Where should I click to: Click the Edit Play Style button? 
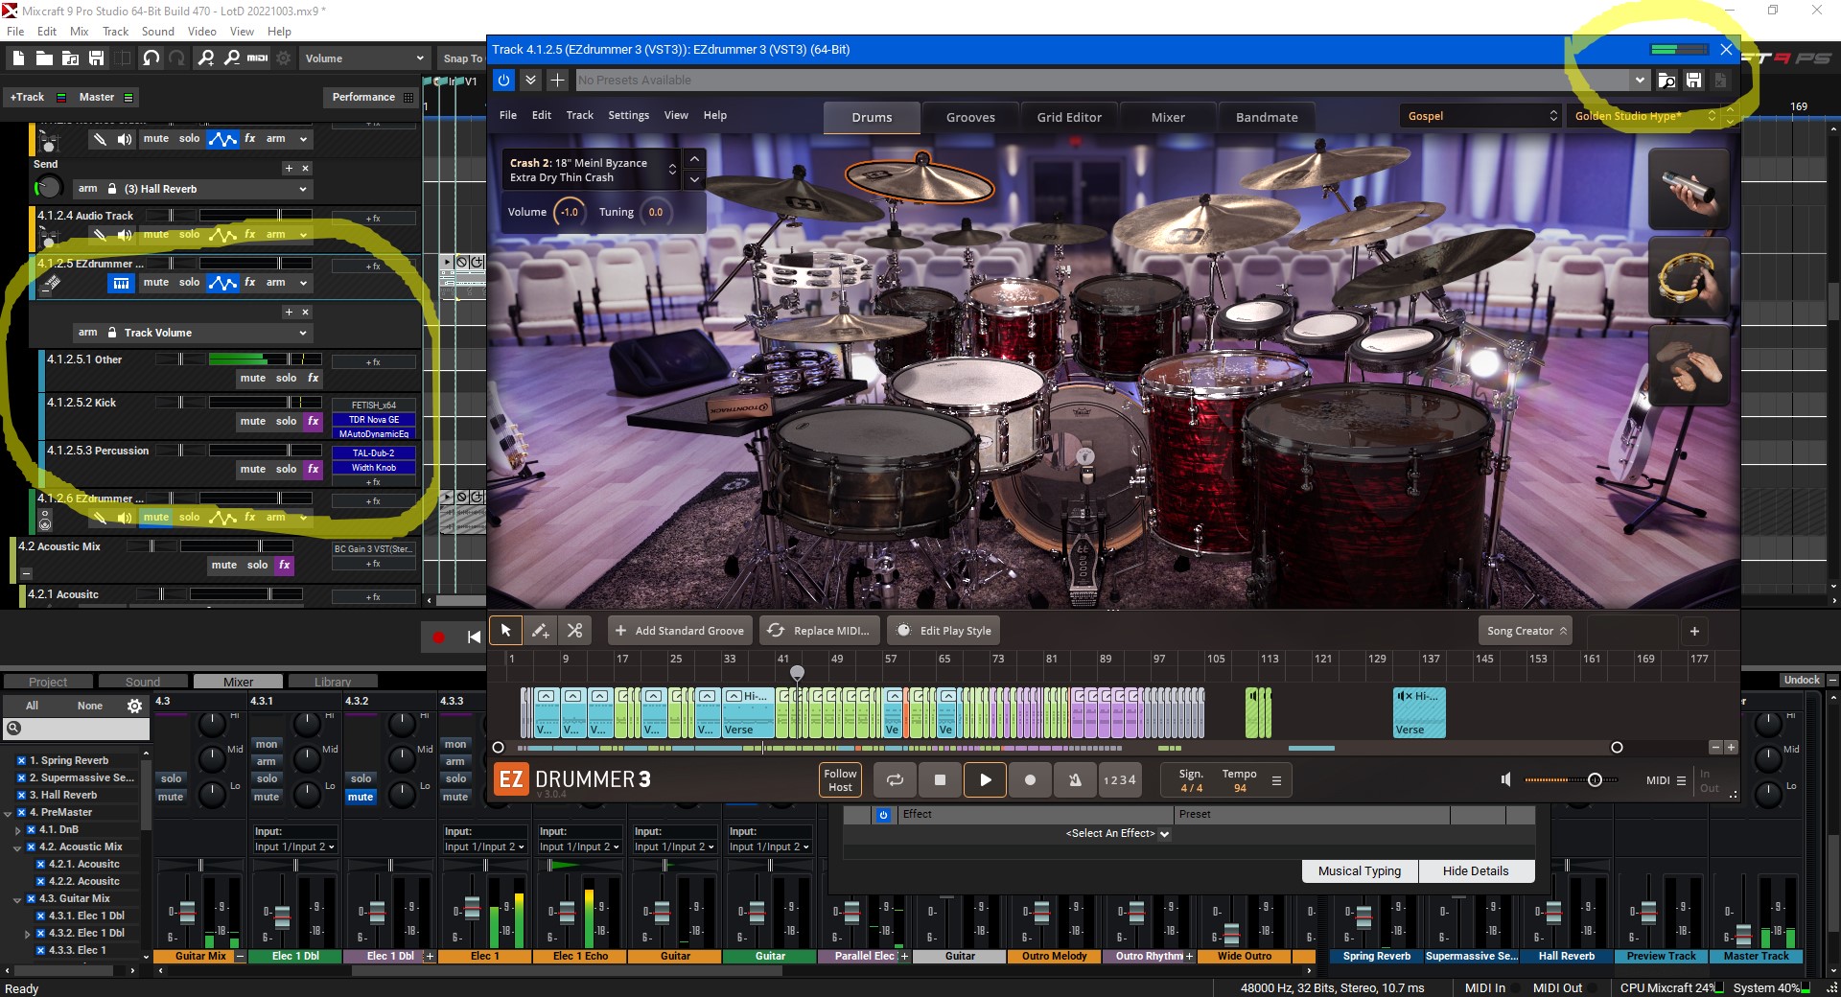click(x=944, y=630)
